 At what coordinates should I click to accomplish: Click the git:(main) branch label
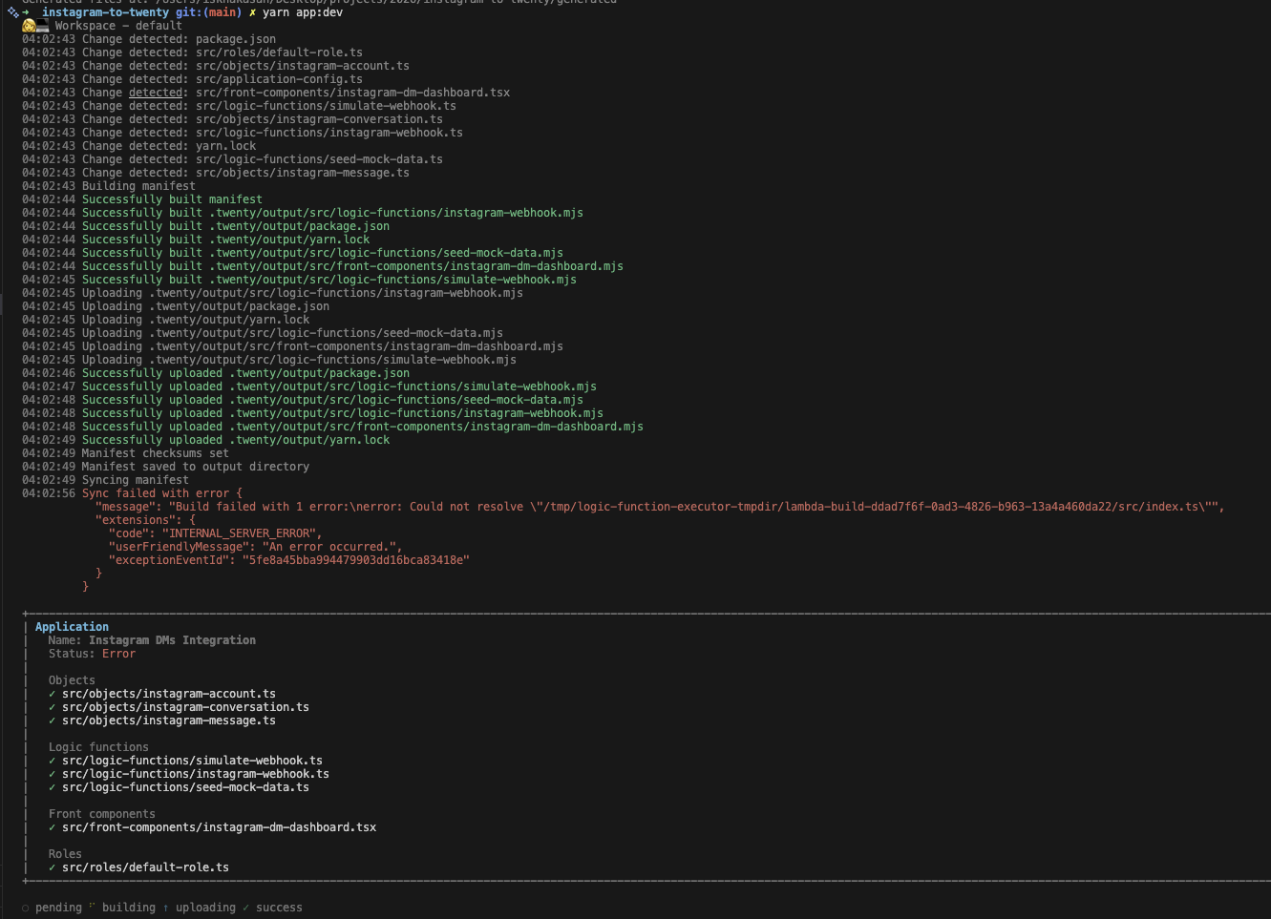(x=208, y=12)
